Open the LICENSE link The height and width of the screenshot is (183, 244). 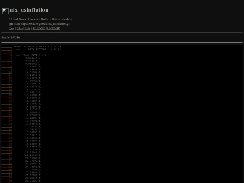pos(53,28)
